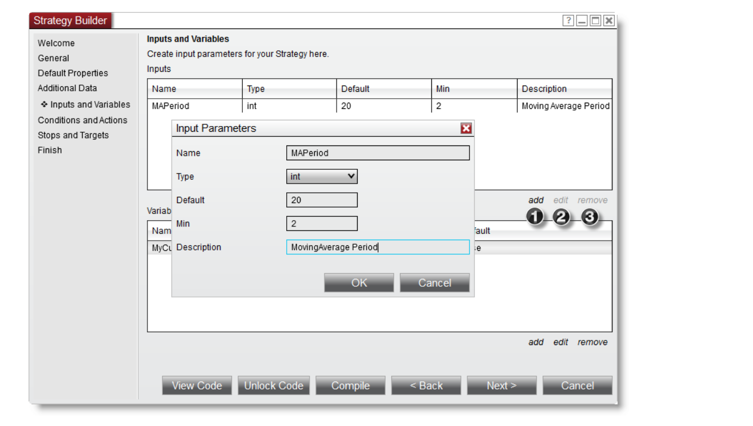Click the View Code button
753x426 pixels.
[197, 386]
